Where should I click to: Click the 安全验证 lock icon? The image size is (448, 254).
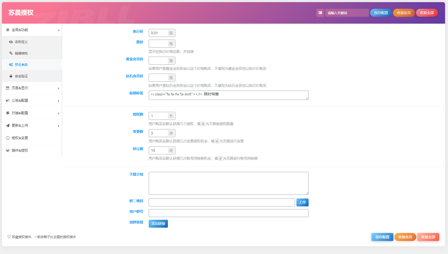(11, 76)
